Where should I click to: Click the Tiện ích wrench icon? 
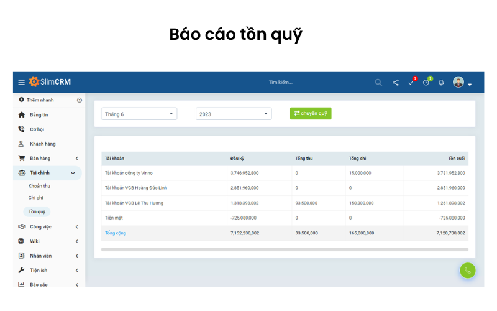[21, 270]
